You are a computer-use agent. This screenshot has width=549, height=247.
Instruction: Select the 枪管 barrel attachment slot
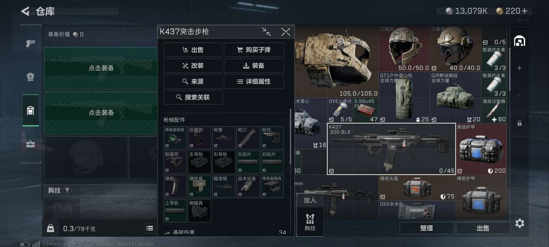tap(224, 138)
